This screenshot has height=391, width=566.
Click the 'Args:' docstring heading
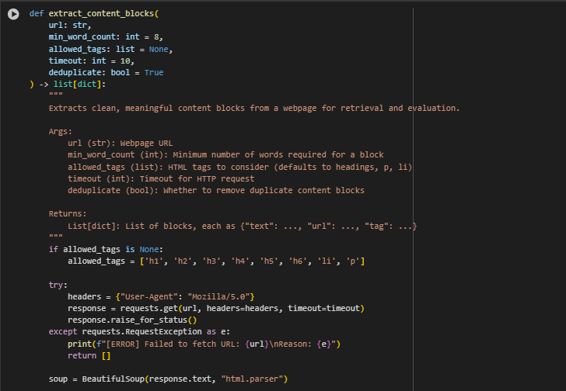61,131
